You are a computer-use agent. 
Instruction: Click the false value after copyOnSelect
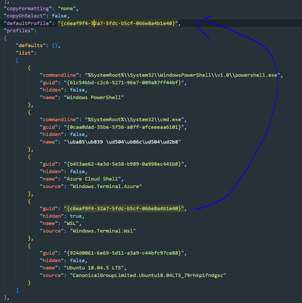59,16
